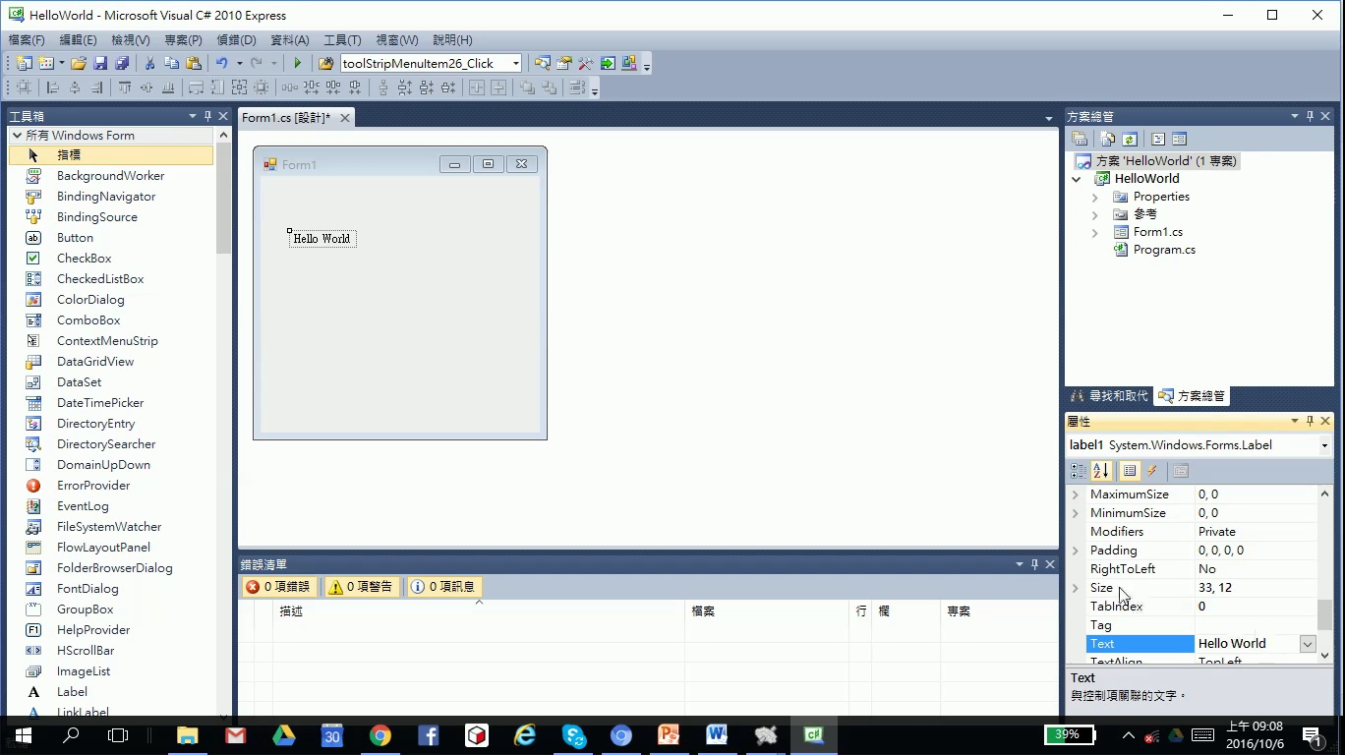The image size is (1345, 755).
Task: Click the Save All toolbar icon
Action: pos(122,63)
